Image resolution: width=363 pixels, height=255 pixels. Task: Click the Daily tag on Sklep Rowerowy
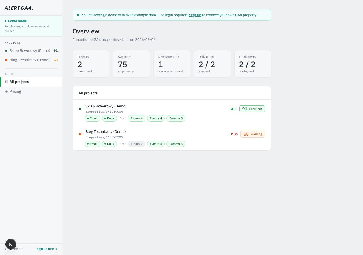pos(109,118)
